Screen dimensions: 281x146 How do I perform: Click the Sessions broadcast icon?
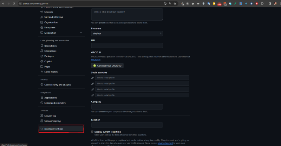42,12
